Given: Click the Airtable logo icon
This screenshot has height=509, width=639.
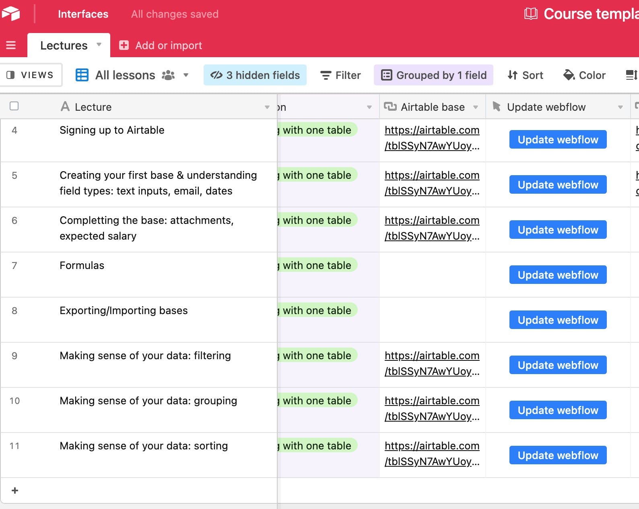Looking at the screenshot, I should (x=10, y=14).
